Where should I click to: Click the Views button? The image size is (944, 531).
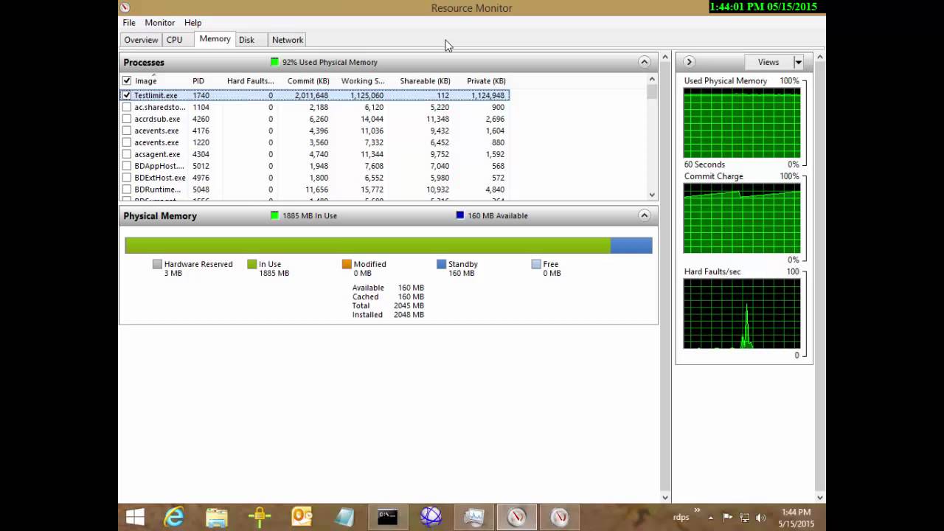(x=768, y=62)
